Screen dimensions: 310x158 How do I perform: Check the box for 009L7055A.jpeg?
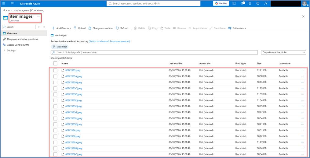(x=55, y=76)
